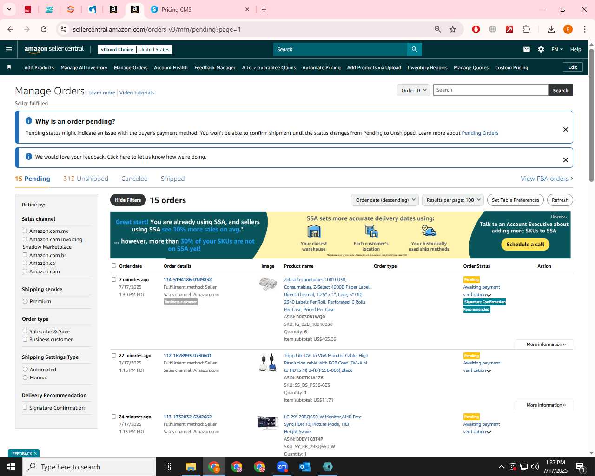Open the hamburger navigation menu
The image size is (595, 476).
9,49
